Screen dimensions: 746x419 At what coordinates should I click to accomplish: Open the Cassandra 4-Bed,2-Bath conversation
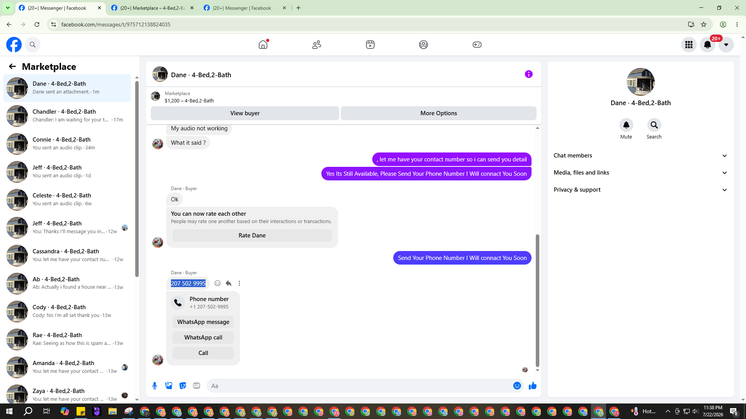pos(67,256)
